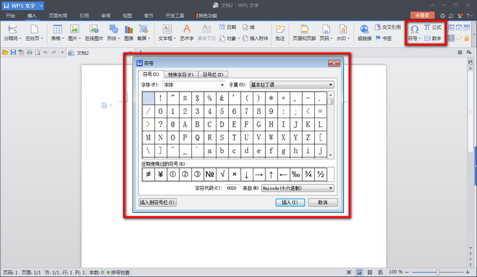
Task: Switch to the symbol bar (符号栏) tab
Action: tap(213, 75)
